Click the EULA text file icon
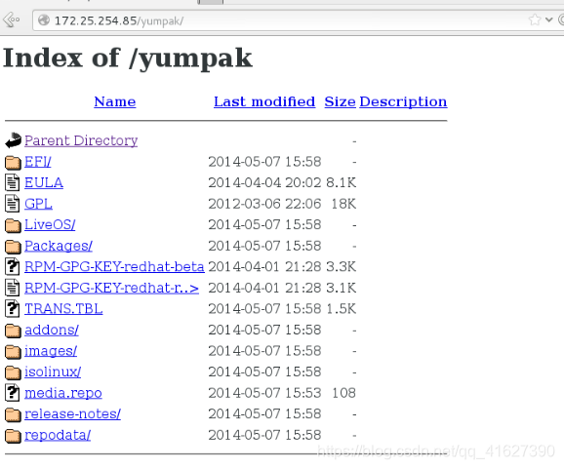 click(x=13, y=182)
